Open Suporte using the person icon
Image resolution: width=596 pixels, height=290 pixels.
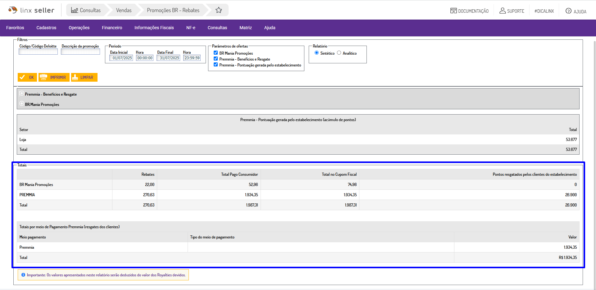tap(502, 11)
